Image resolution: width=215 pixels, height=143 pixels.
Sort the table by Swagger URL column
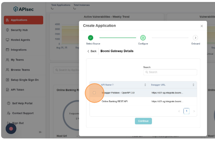point(193,85)
